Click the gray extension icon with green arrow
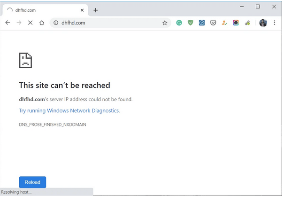This screenshot has height=197, width=283. pyautogui.click(x=247, y=23)
